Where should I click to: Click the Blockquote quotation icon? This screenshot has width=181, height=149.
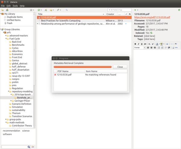(x=167, y=44)
